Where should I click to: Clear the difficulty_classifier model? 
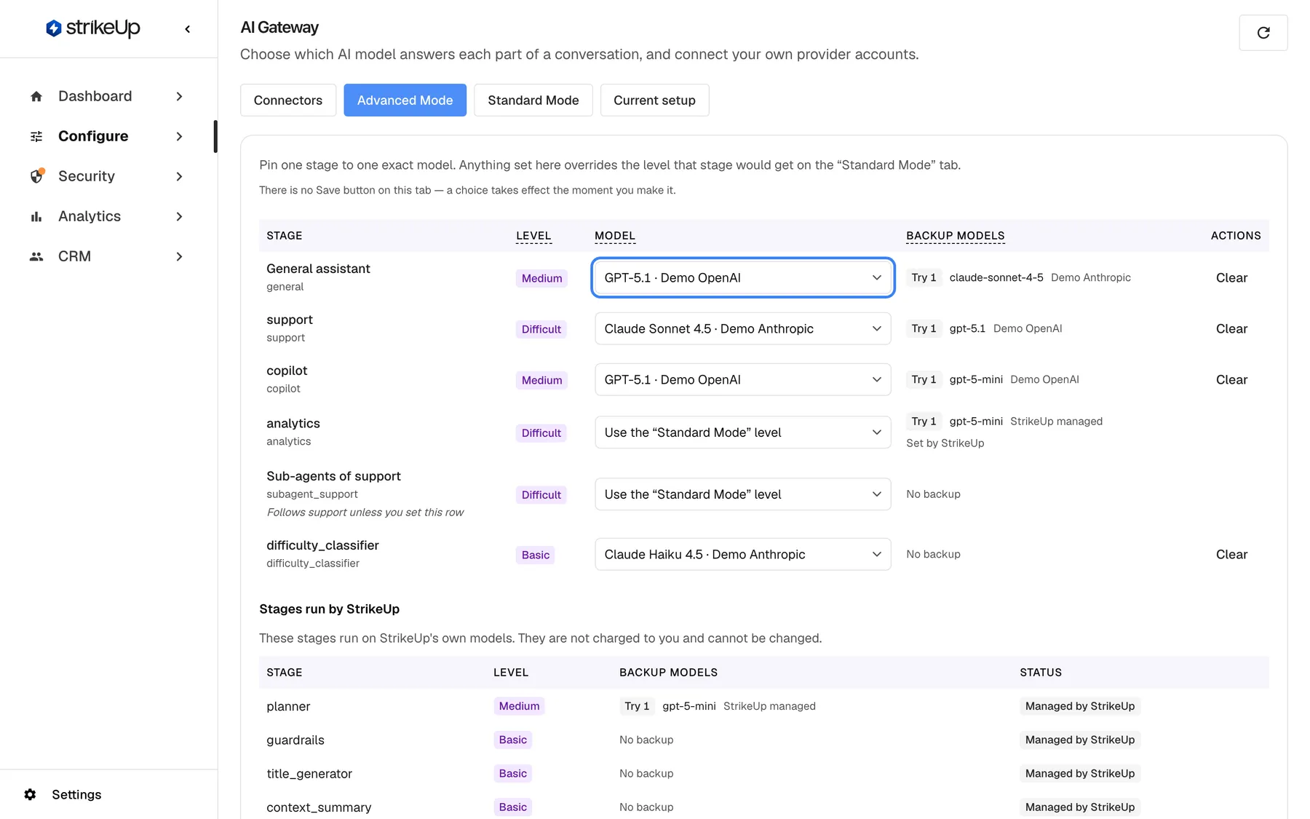pos(1231,554)
